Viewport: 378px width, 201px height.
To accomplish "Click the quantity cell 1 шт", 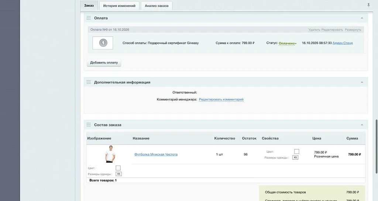I will 219,154.
